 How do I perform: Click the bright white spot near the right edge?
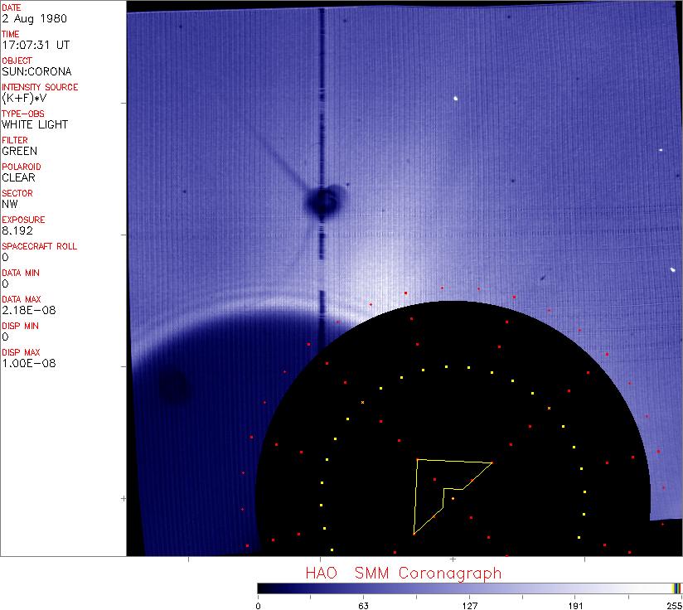tap(672, 269)
